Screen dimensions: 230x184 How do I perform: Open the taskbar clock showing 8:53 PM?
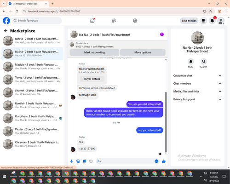click(214, 177)
